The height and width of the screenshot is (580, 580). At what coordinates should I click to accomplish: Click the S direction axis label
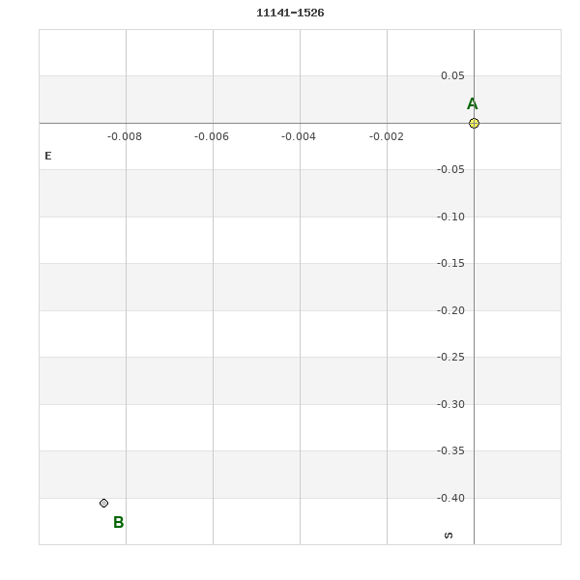[x=449, y=535]
